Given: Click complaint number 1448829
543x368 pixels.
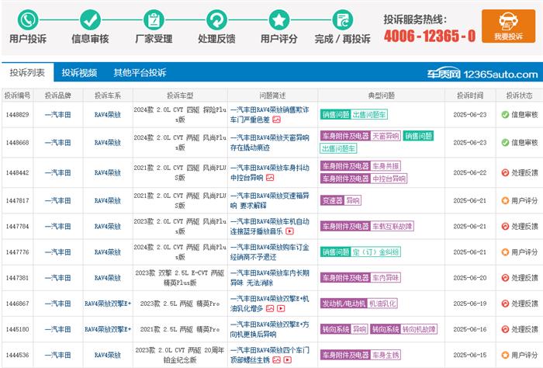Looking at the screenshot, I should click(x=17, y=115).
